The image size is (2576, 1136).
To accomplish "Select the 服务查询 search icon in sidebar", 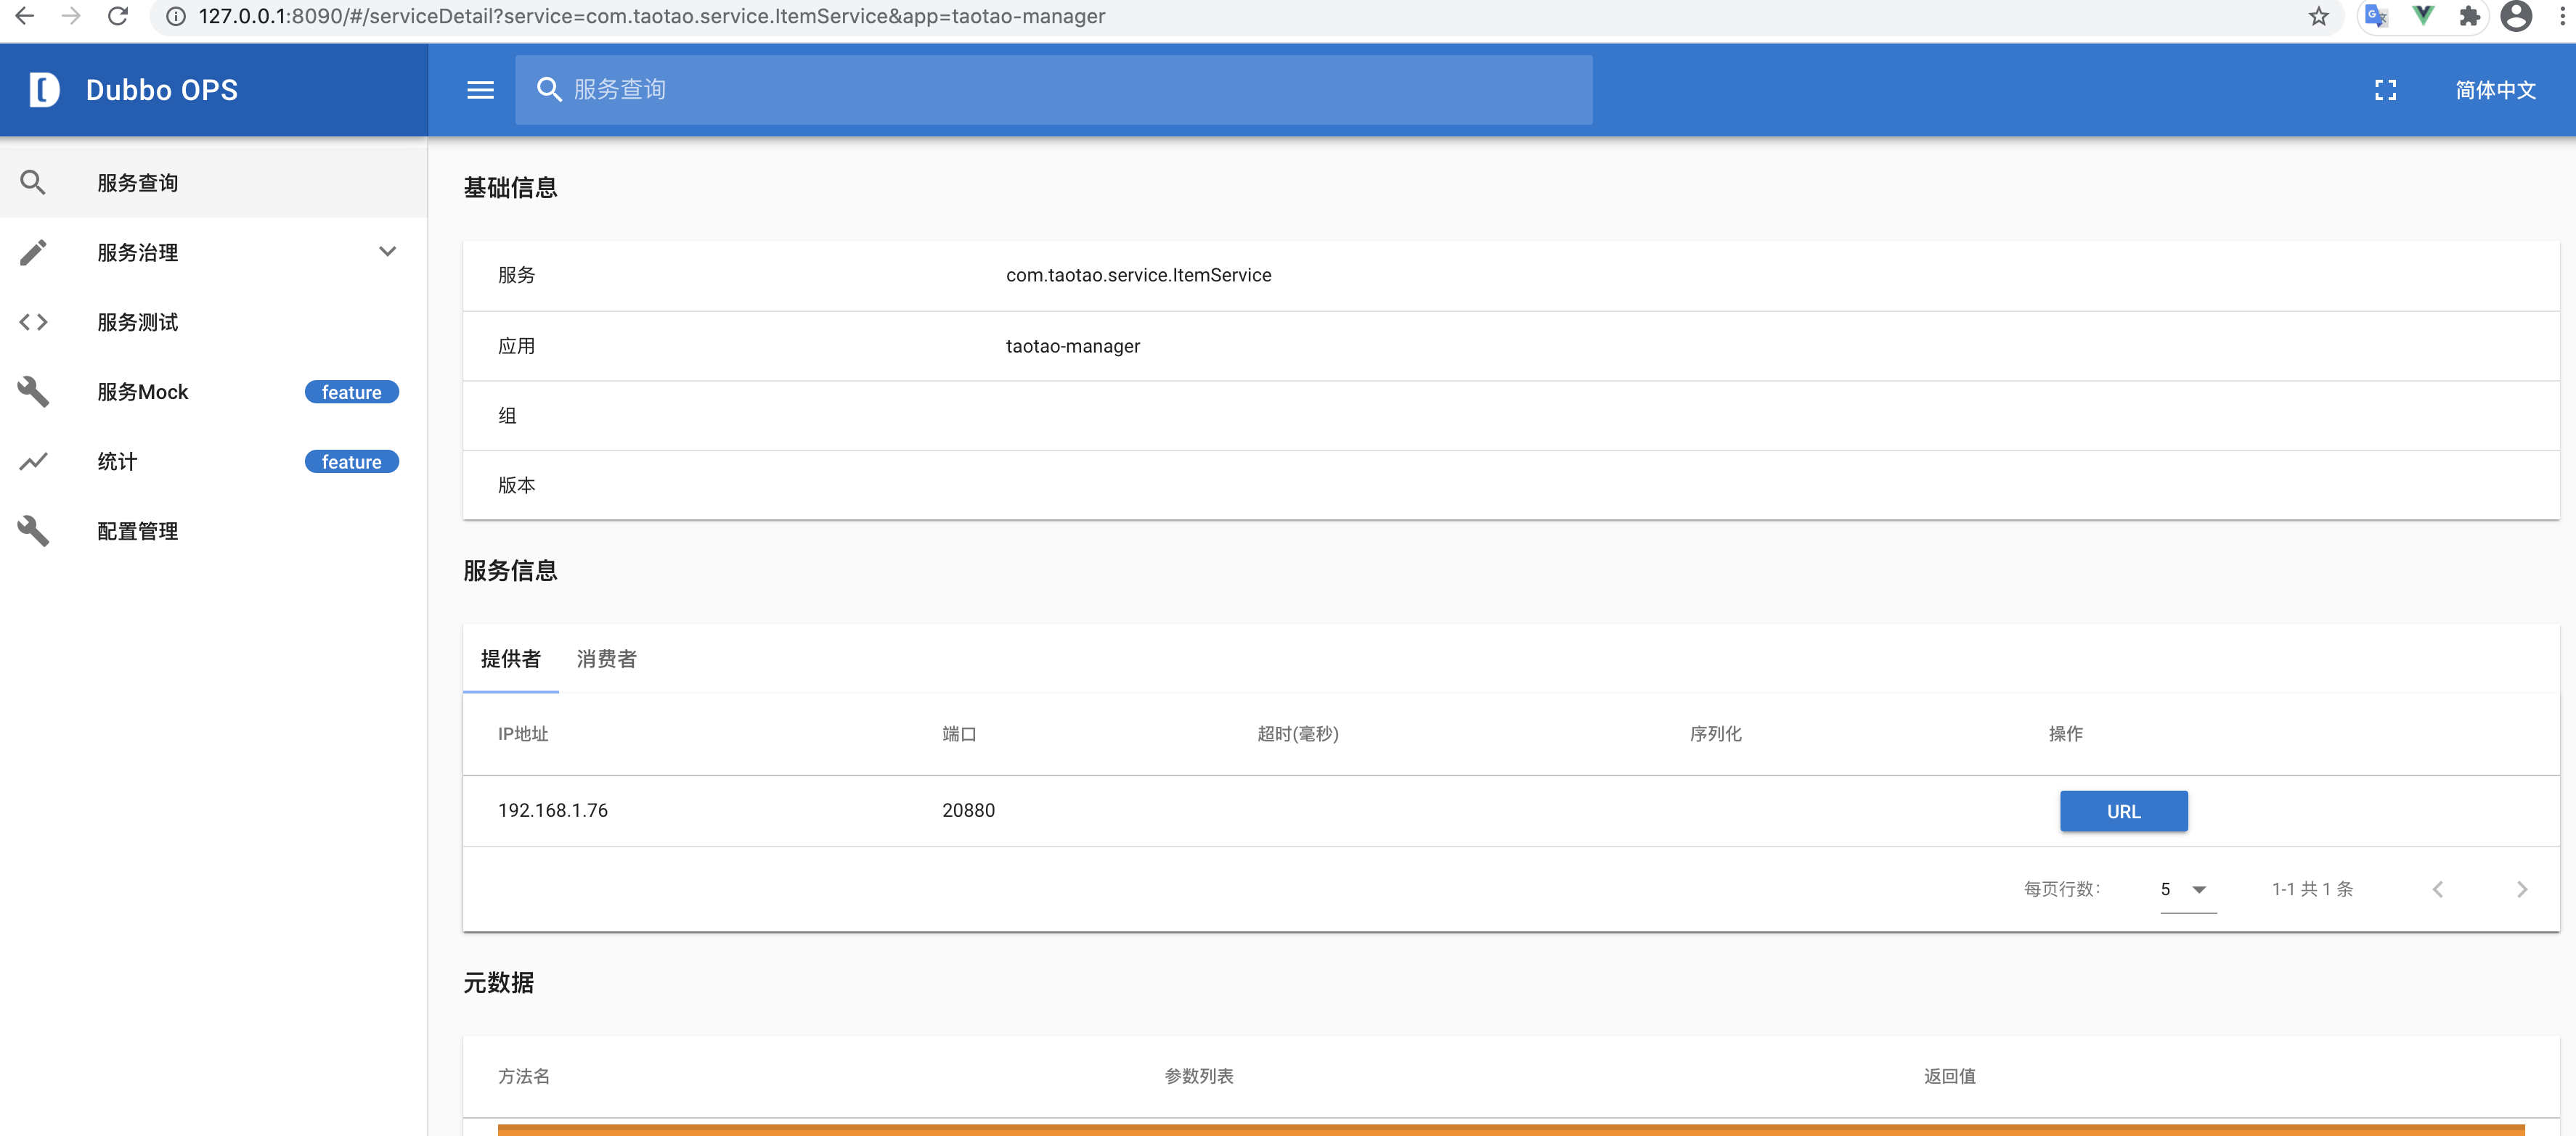I will tap(33, 182).
